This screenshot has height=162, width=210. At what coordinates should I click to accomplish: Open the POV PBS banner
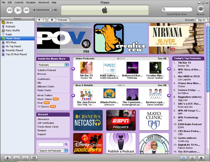coord(64,38)
